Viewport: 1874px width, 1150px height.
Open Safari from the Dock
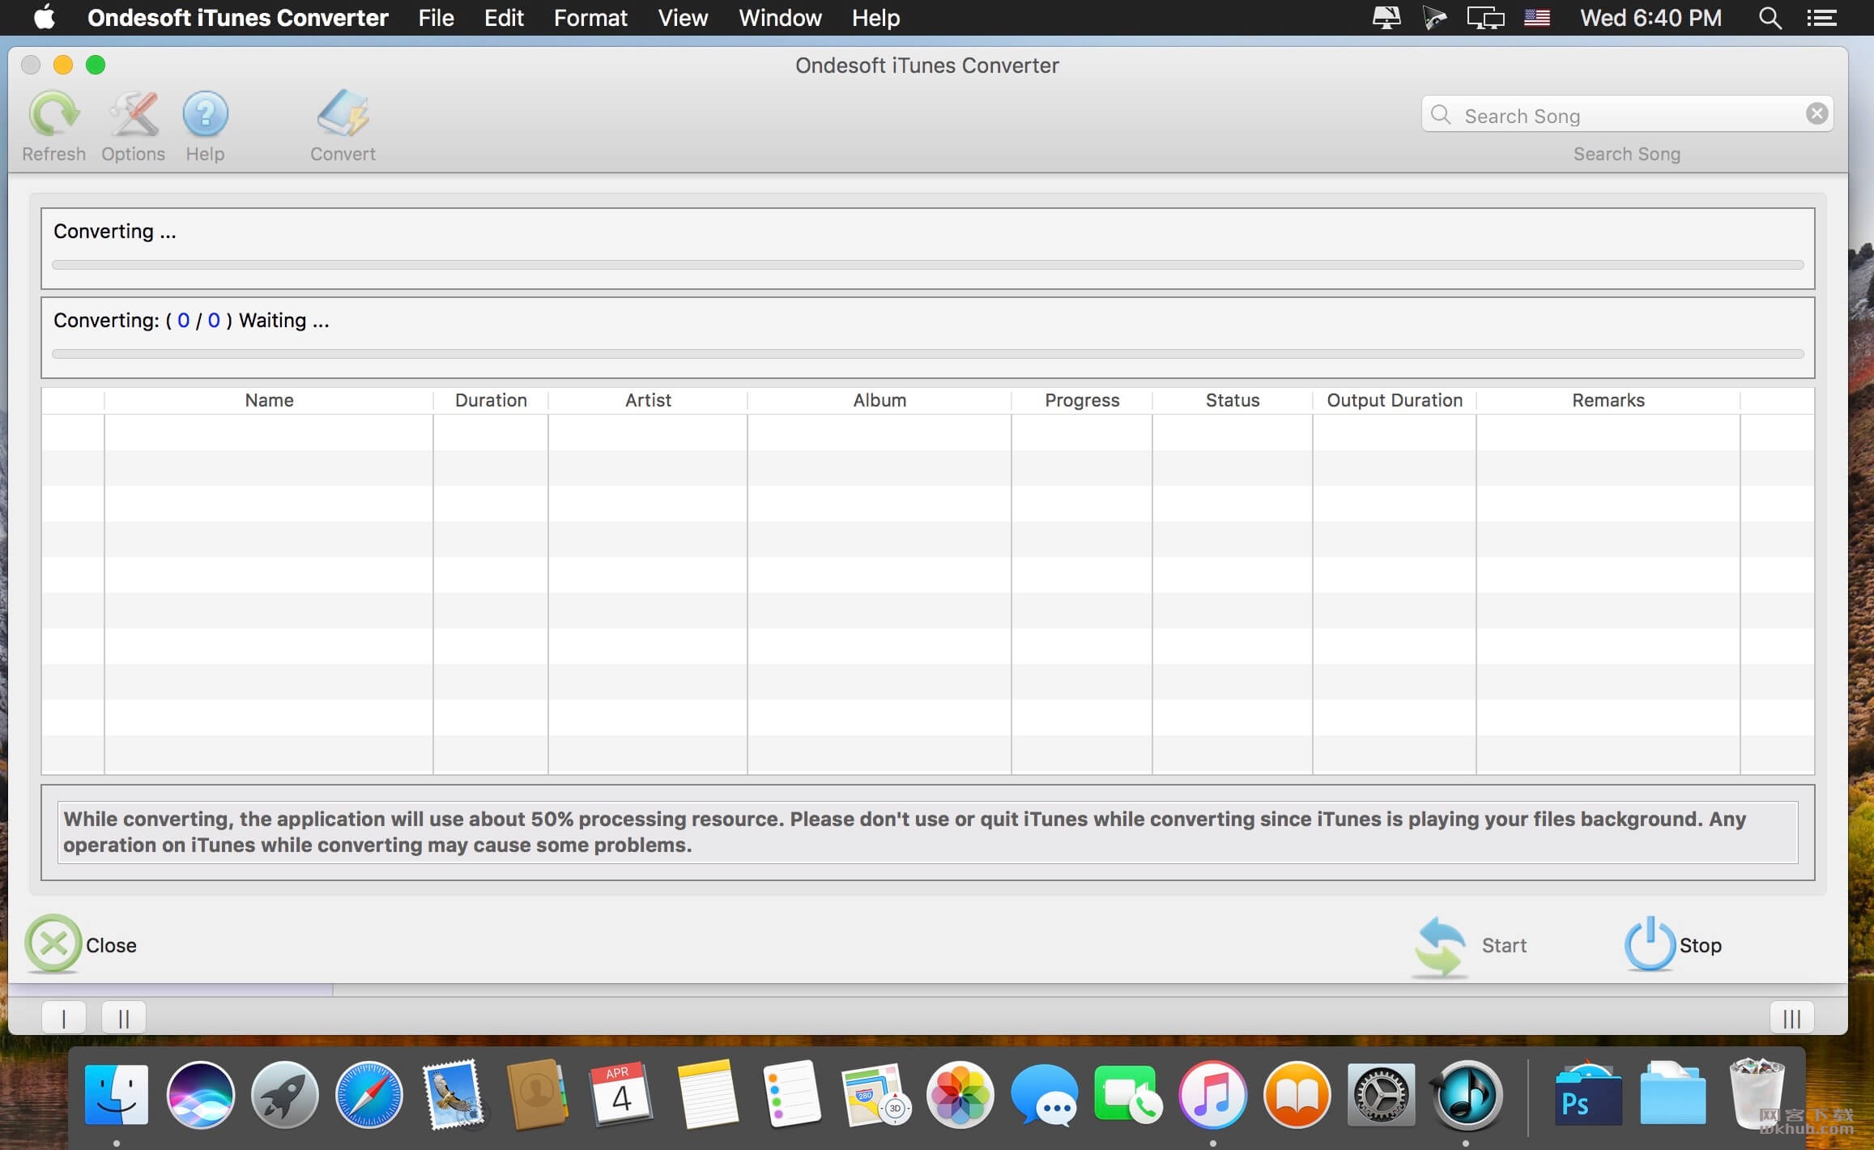pyautogui.click(x=368, y=1095)
